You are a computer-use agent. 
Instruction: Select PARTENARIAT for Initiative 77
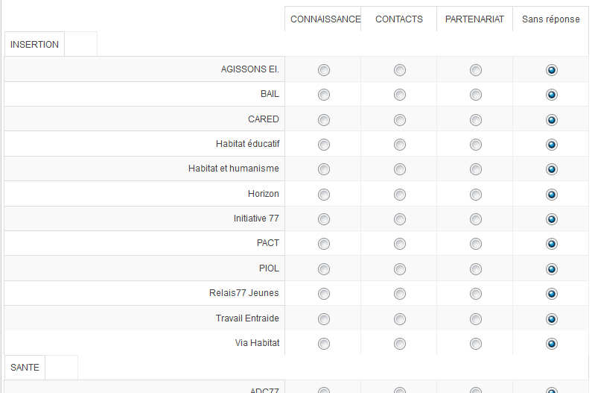tap(476, 219)
